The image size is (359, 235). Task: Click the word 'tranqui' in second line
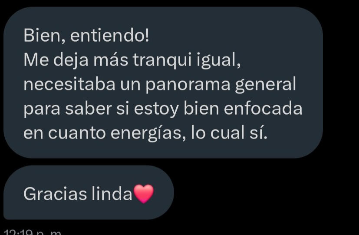tap(162, 60)
